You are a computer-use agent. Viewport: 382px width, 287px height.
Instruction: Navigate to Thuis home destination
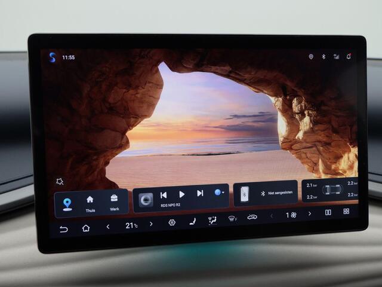[90, 203]
